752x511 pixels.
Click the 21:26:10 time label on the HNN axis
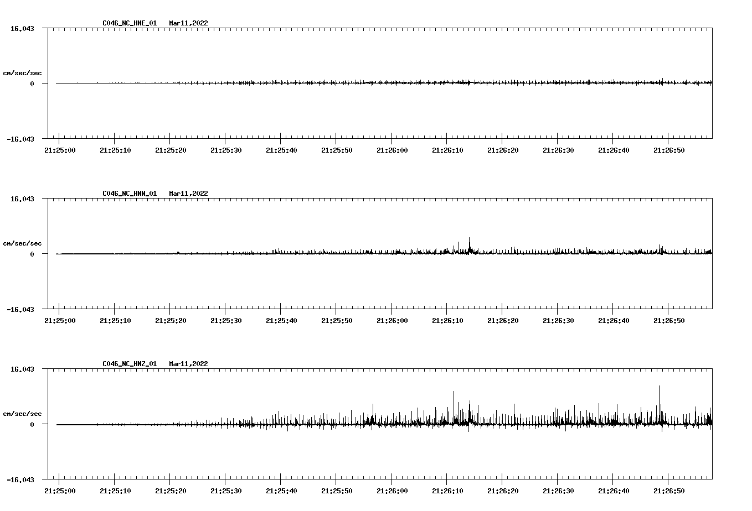click(x=447, y=321)
